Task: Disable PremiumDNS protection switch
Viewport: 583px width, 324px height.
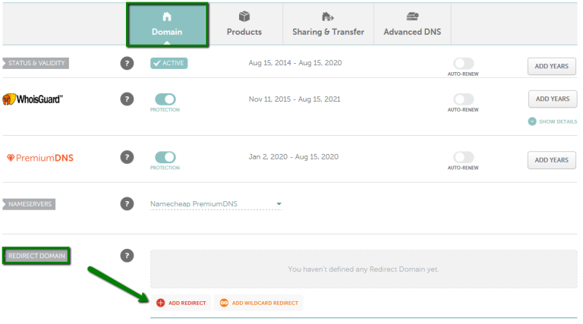Action: click(x=165, y=157)
